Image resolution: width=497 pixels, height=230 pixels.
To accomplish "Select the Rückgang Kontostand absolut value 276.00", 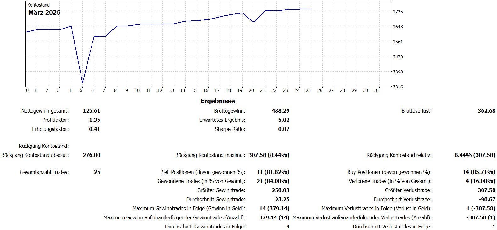I will pyautogui.click(x=92, y=155).
